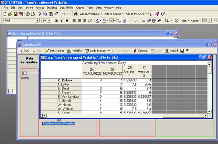The width and height of the screenshot is (218, 144).
Task: Toggle bold formatting
Action: [x=57, y=21]
